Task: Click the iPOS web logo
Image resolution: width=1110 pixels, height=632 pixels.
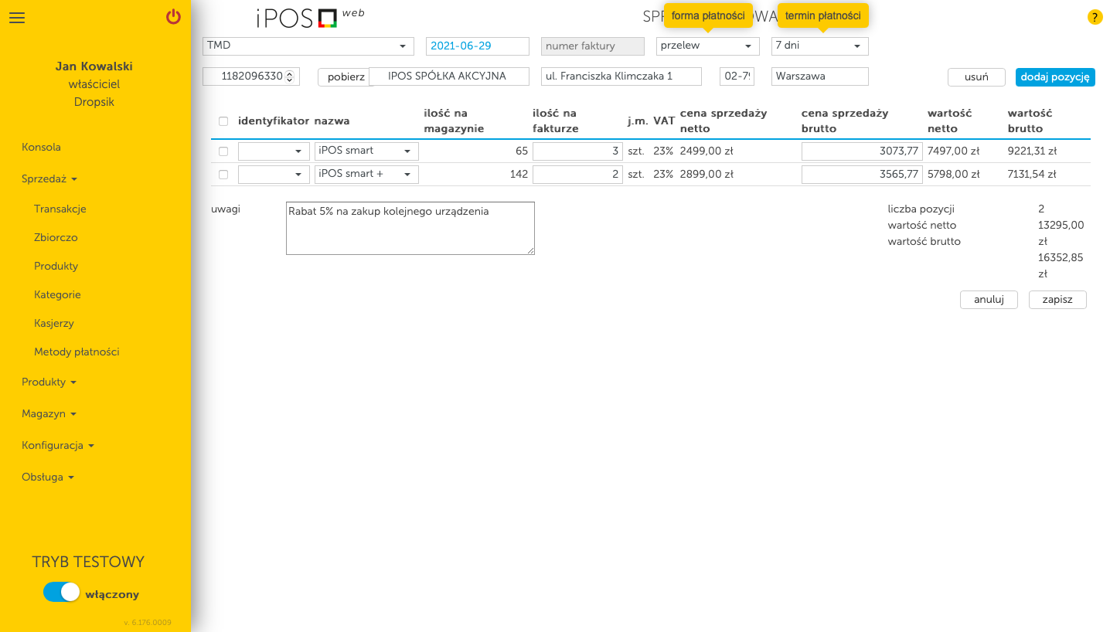Action: click(x=301, y=16)
